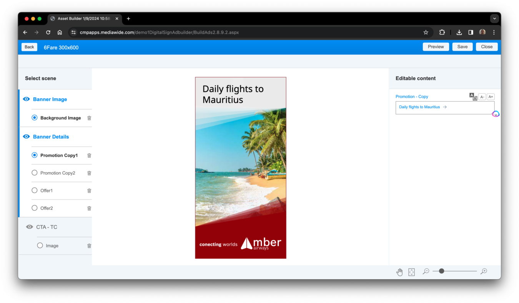Viewport: 519px width, 303px height.
Task: Click the Back button in the header
Action: tap(29, 46)
